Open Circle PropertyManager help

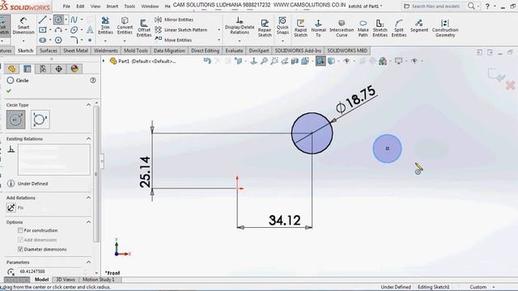[x=93, y=80]
